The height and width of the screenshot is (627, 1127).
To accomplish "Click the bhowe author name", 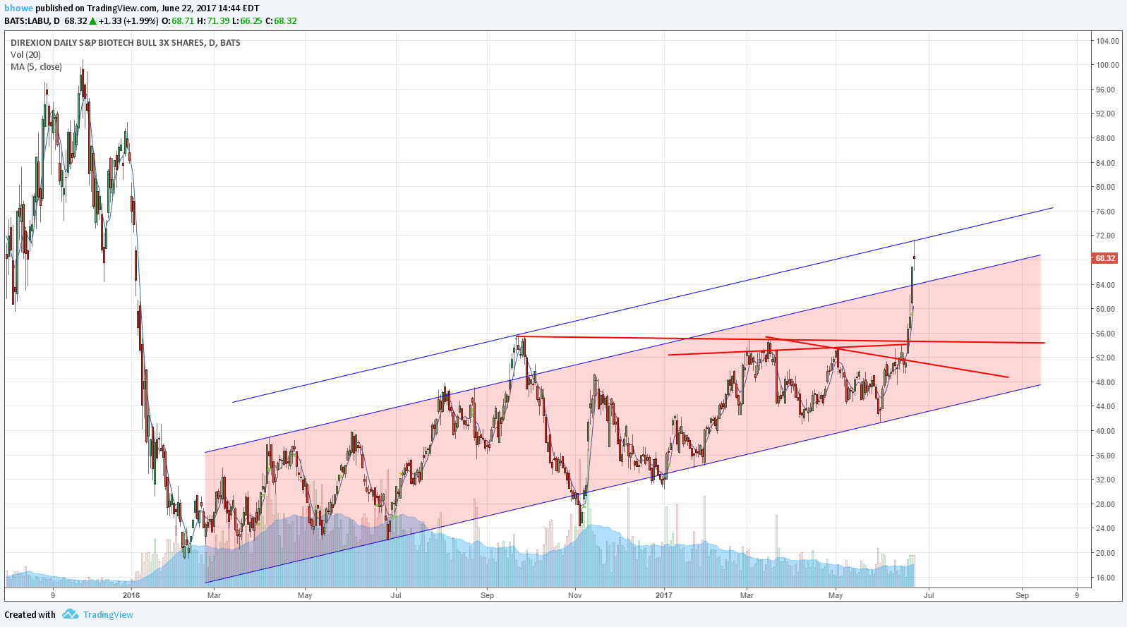I will 19,8.
